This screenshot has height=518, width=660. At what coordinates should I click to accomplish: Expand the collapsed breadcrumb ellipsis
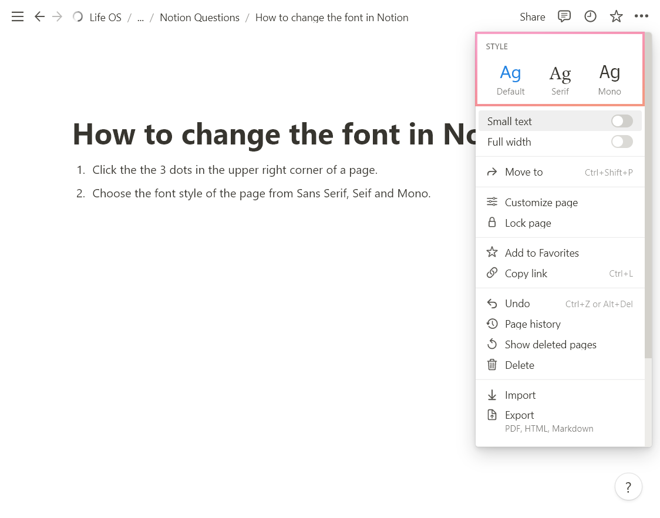(140, 18)
